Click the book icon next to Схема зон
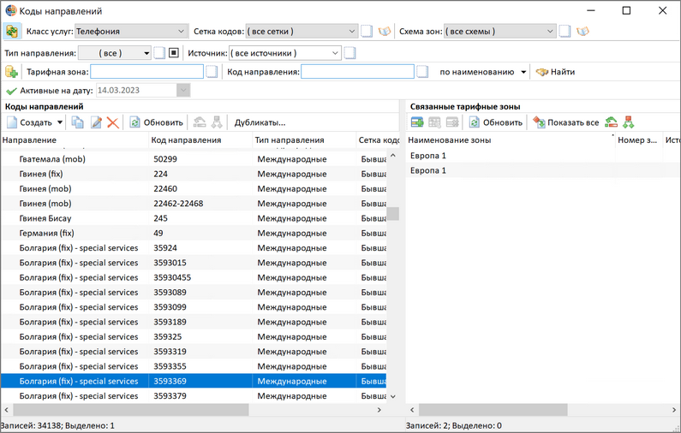Screen dimensions: 681x433 pyautogui.click(x=582, y=32)
